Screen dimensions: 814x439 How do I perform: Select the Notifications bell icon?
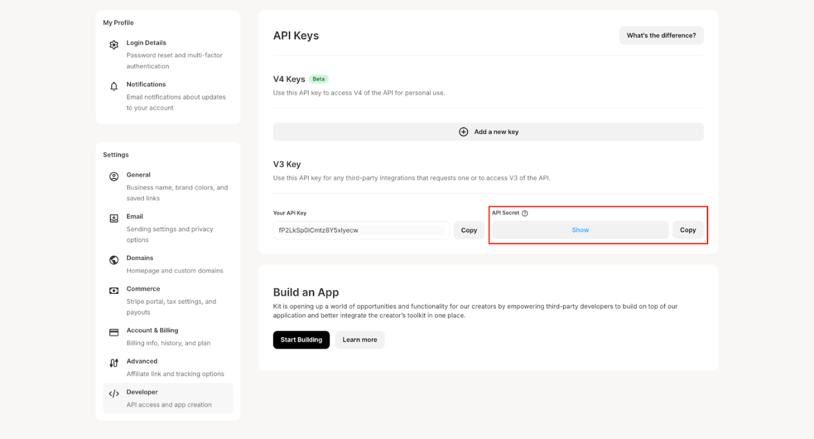pyautogui.click(x=114, y=85)
